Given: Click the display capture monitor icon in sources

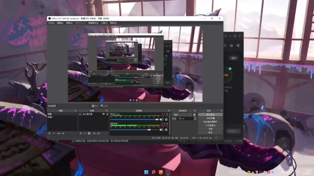Looking at the screenshot, I should (80, 114).
